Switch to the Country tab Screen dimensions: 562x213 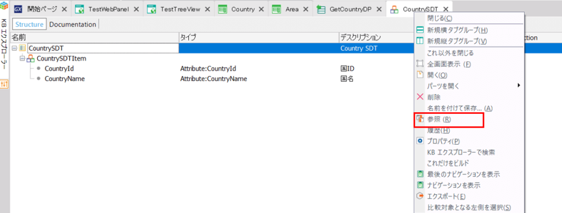point(243,9)
